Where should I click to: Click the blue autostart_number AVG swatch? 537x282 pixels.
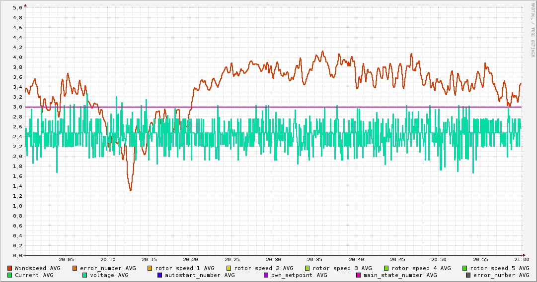tap(159, 275)
